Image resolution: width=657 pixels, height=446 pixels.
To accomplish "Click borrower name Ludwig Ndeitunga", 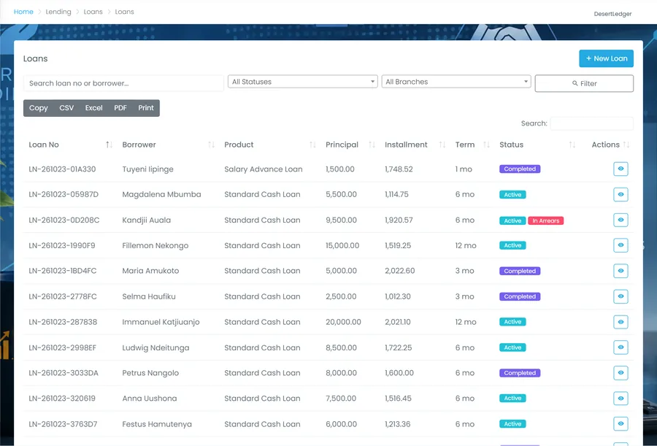I will pos(156,348).
